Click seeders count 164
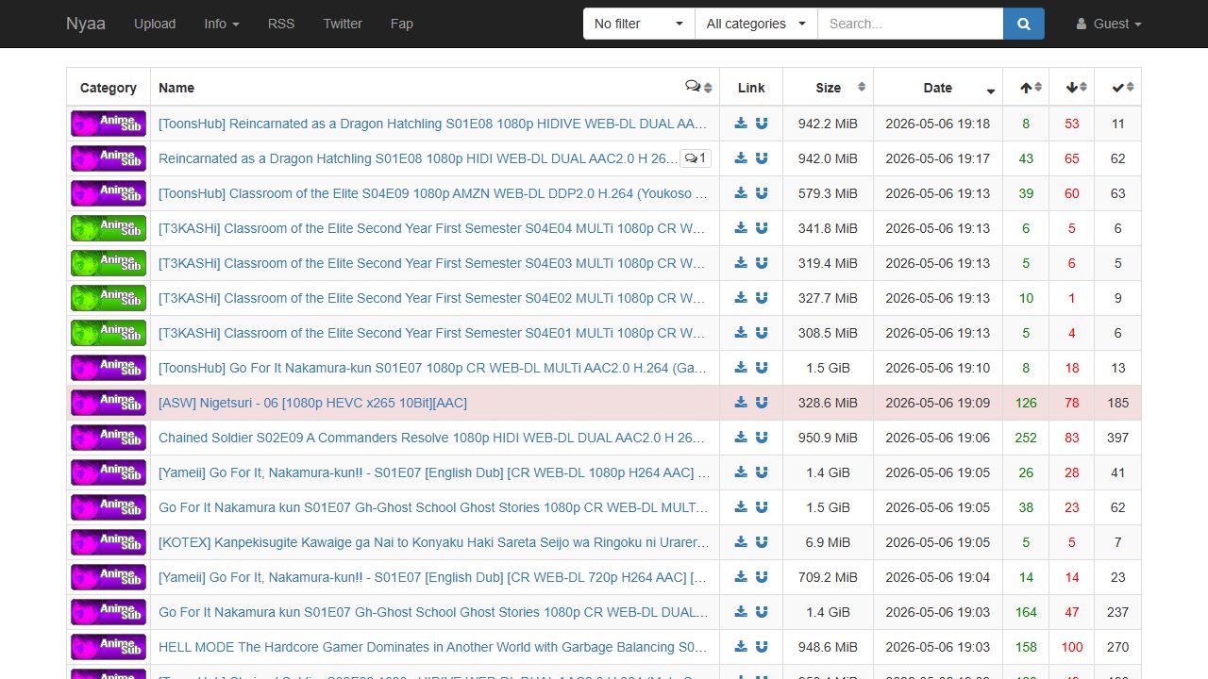 1026,612
